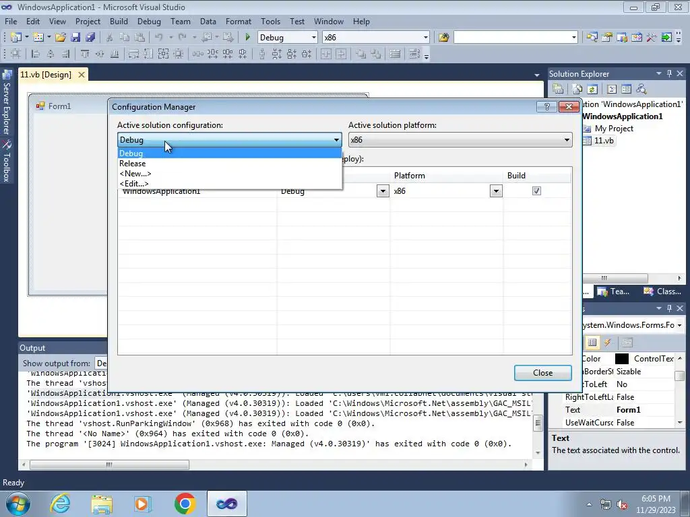Expand project Configuration Debug cell dropdown
Viewport: 690px width, 517px height.
click(x=383, y=191)
